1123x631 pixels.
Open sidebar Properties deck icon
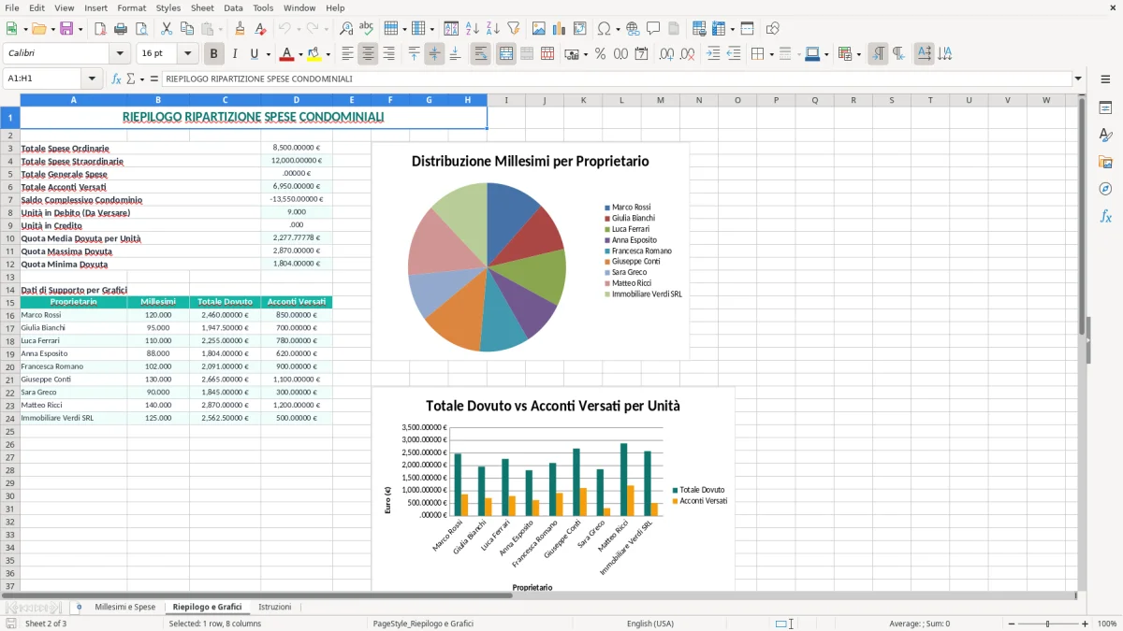[x=1105, y=108]
